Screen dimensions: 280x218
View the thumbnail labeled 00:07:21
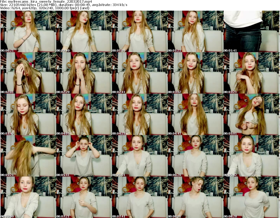coord(84,197)
